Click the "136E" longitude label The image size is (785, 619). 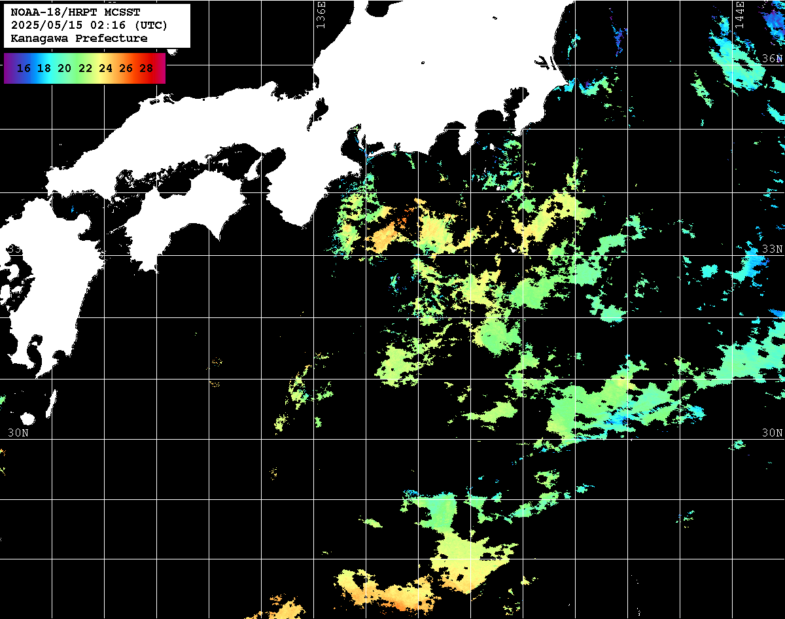click(x=320, y=14)
